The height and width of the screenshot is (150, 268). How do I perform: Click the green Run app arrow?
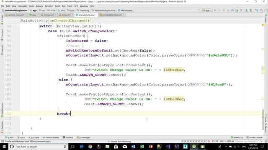(x=215, y=10)
